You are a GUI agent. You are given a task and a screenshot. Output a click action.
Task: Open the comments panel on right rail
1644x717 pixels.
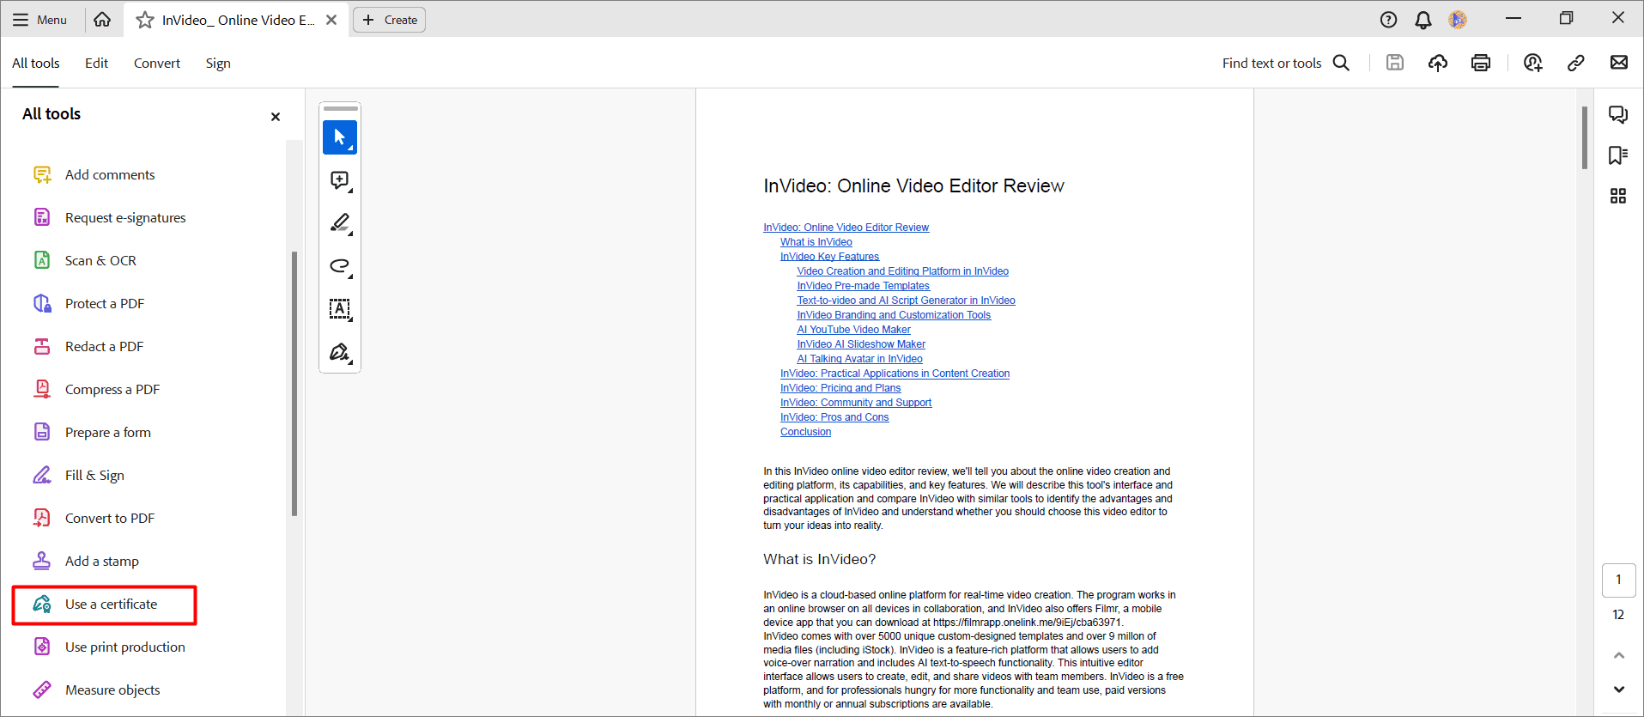click(x=1618, y=115)
